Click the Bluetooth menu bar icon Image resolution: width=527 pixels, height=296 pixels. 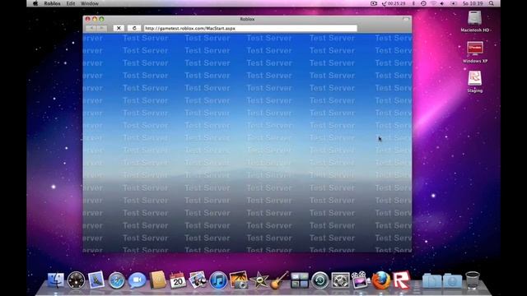(x=413, y=3)
